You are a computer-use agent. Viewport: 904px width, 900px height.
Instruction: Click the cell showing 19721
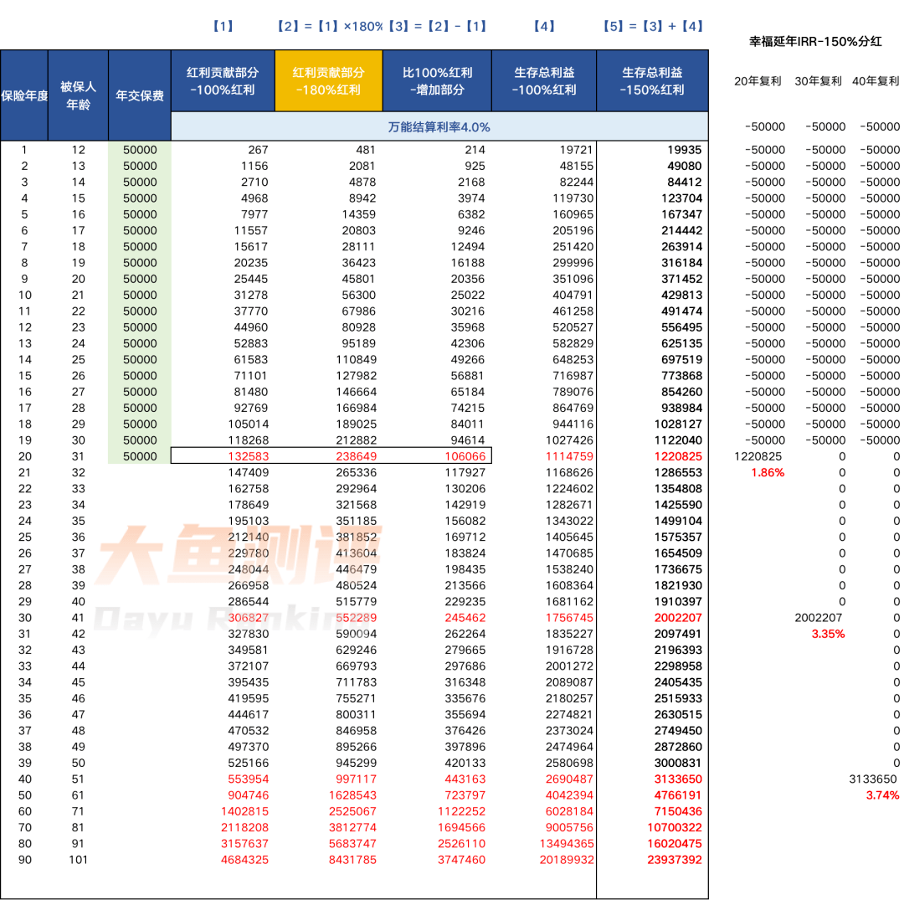[576, 150]
